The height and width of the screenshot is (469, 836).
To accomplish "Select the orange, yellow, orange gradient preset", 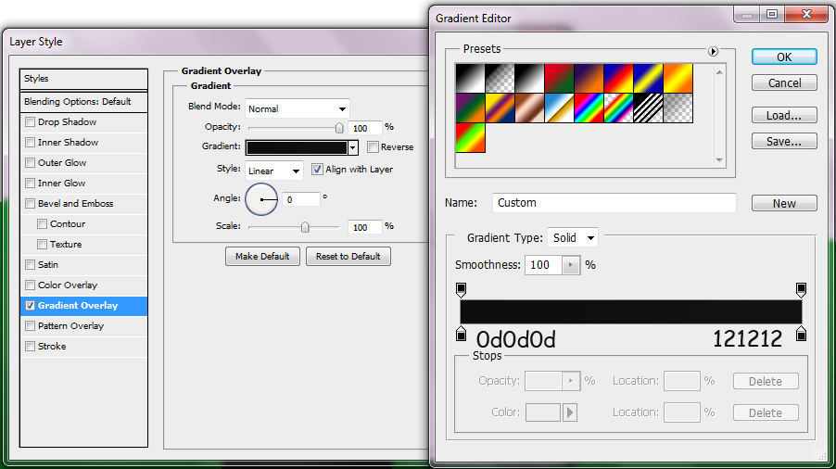I will click(x=678, y=79).
